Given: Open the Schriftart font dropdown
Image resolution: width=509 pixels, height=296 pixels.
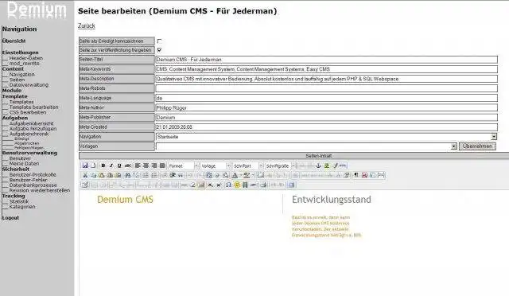Looking at the screenshot, I should coord(247,166).
